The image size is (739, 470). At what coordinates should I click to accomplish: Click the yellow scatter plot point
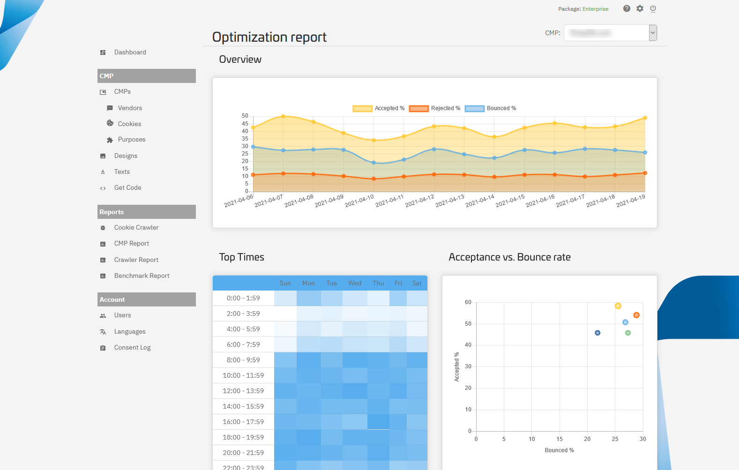click(x=618, y=306)
